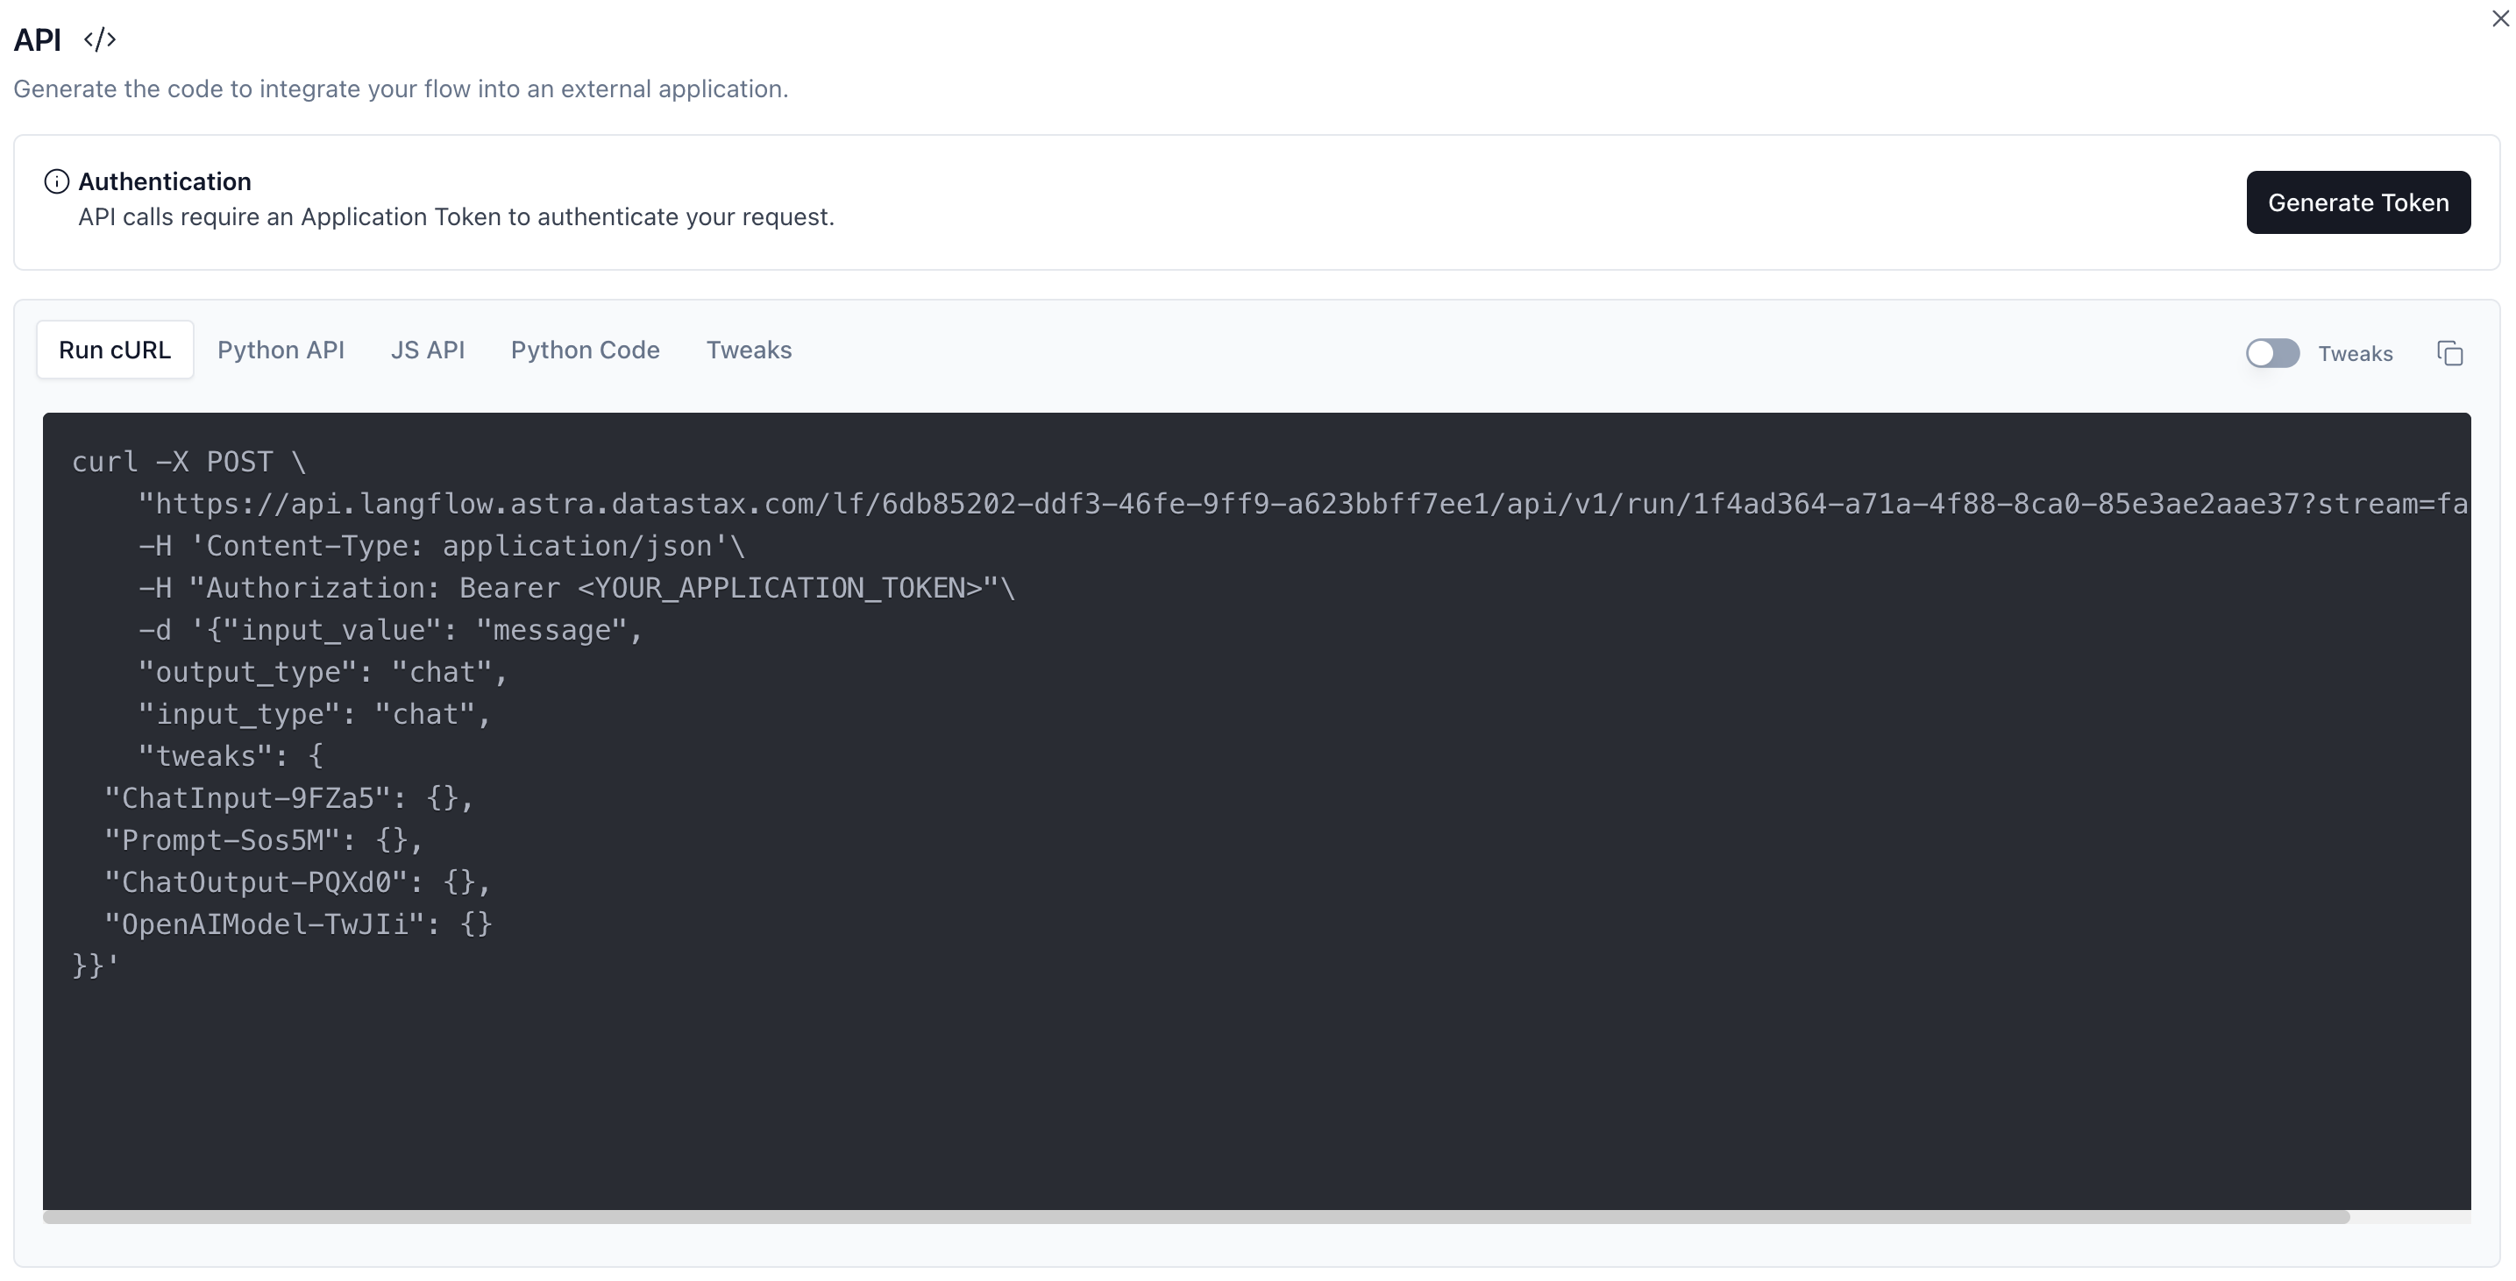Click the Prompt-Sos5M tweak entry

click(x=264, y=839)
